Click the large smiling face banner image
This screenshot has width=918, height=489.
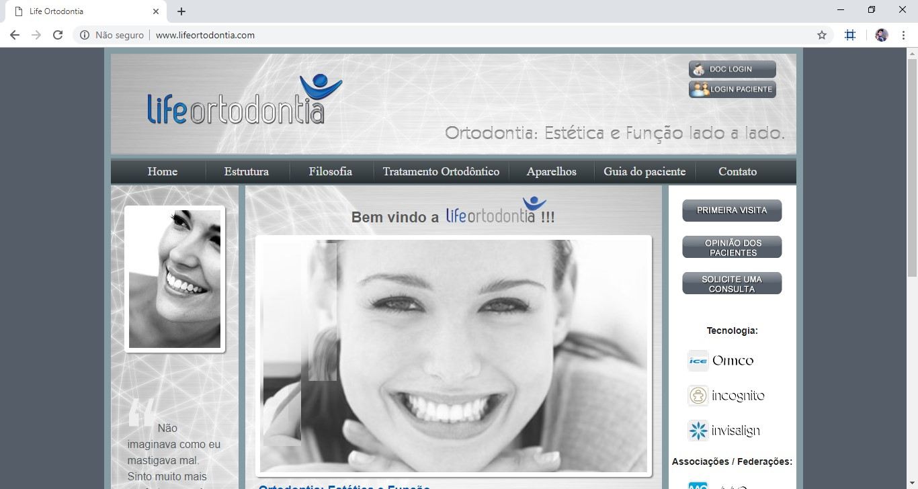[454, 356]
